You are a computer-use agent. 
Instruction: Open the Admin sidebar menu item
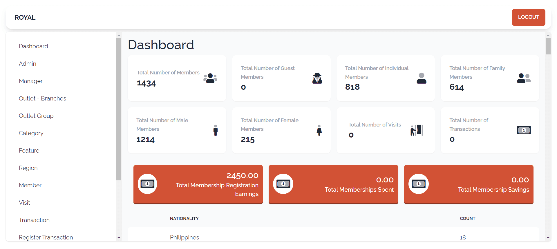coord(28,64)
